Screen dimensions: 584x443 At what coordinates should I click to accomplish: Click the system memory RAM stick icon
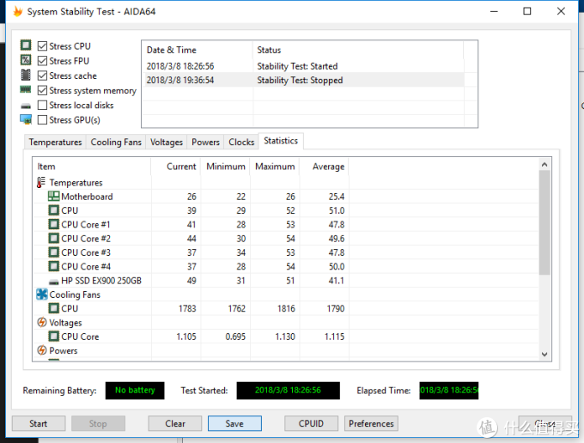tap(25, 89)
